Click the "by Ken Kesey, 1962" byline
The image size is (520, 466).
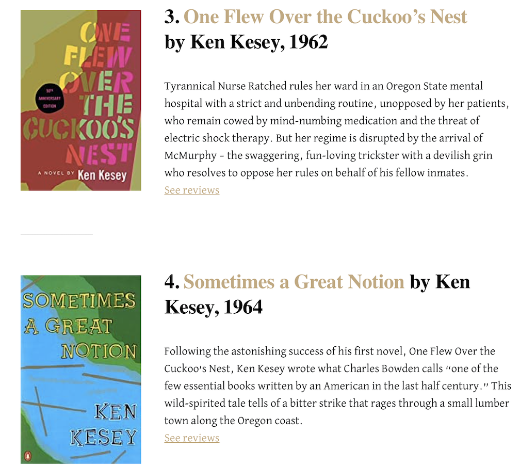click(246, 42)
